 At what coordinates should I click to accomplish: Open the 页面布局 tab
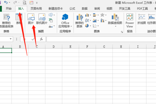[36, 9]
